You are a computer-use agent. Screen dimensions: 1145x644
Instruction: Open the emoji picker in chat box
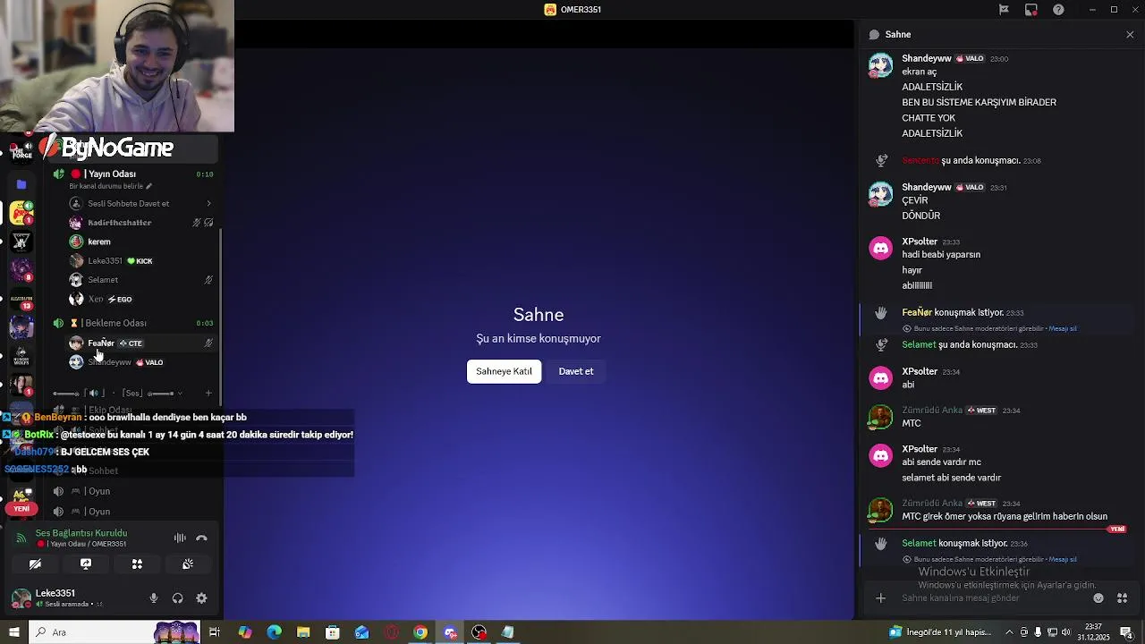(1098, 598)
